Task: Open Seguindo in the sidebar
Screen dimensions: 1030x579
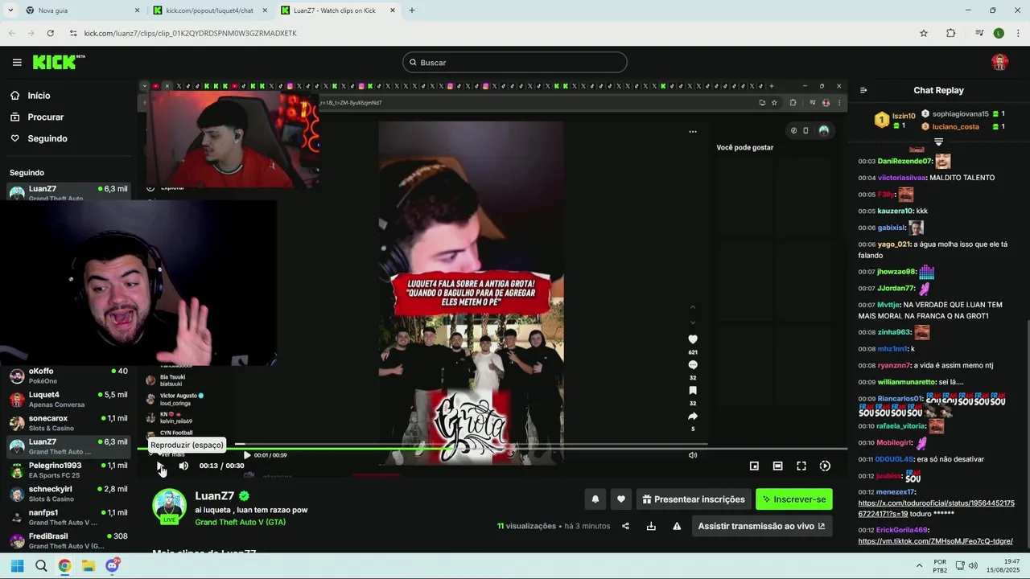Action: pos(47,138)
